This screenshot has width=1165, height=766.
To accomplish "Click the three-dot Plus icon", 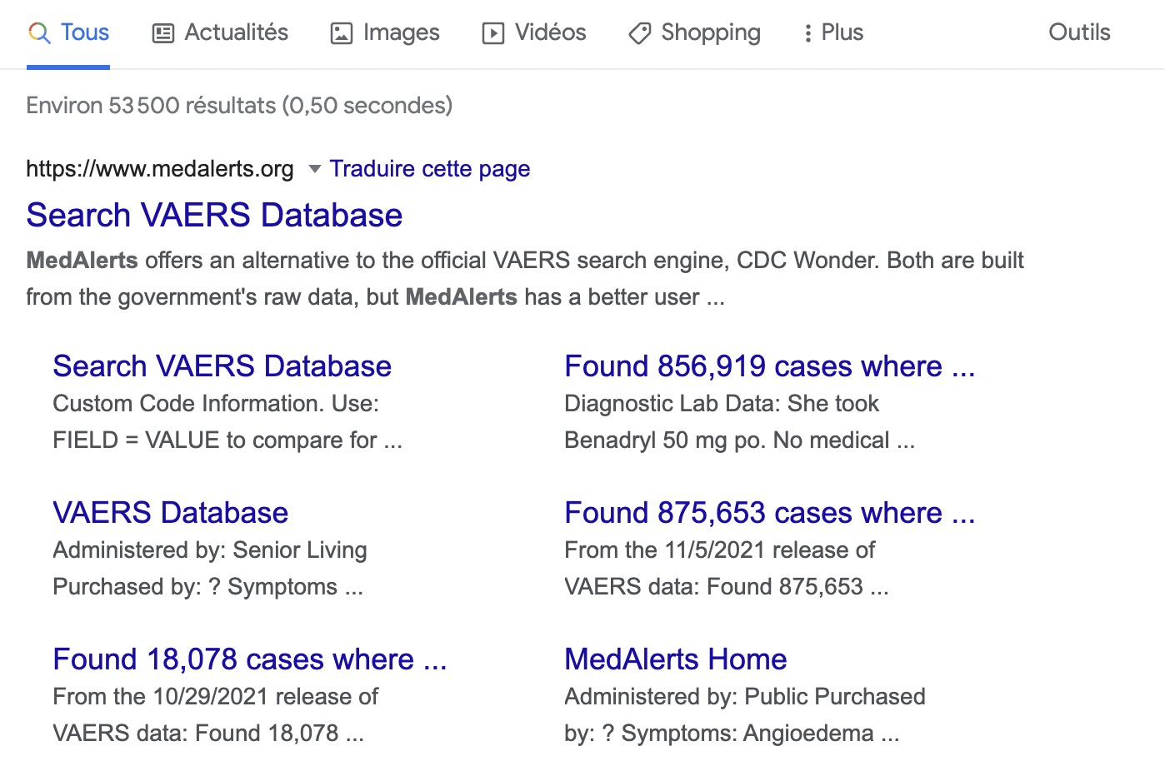I will (x=807, y=33).
